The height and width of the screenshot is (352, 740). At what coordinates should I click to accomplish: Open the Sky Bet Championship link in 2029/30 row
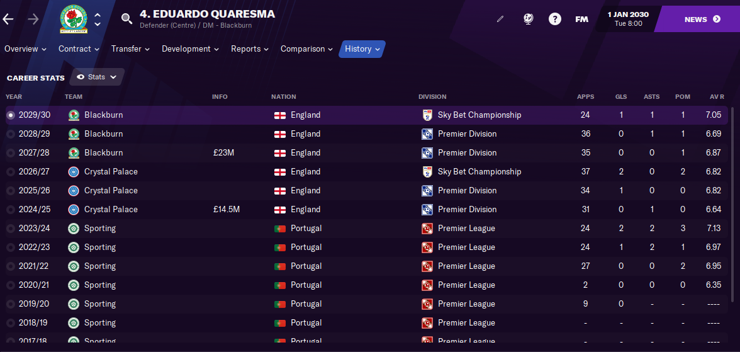pos(479,115)
